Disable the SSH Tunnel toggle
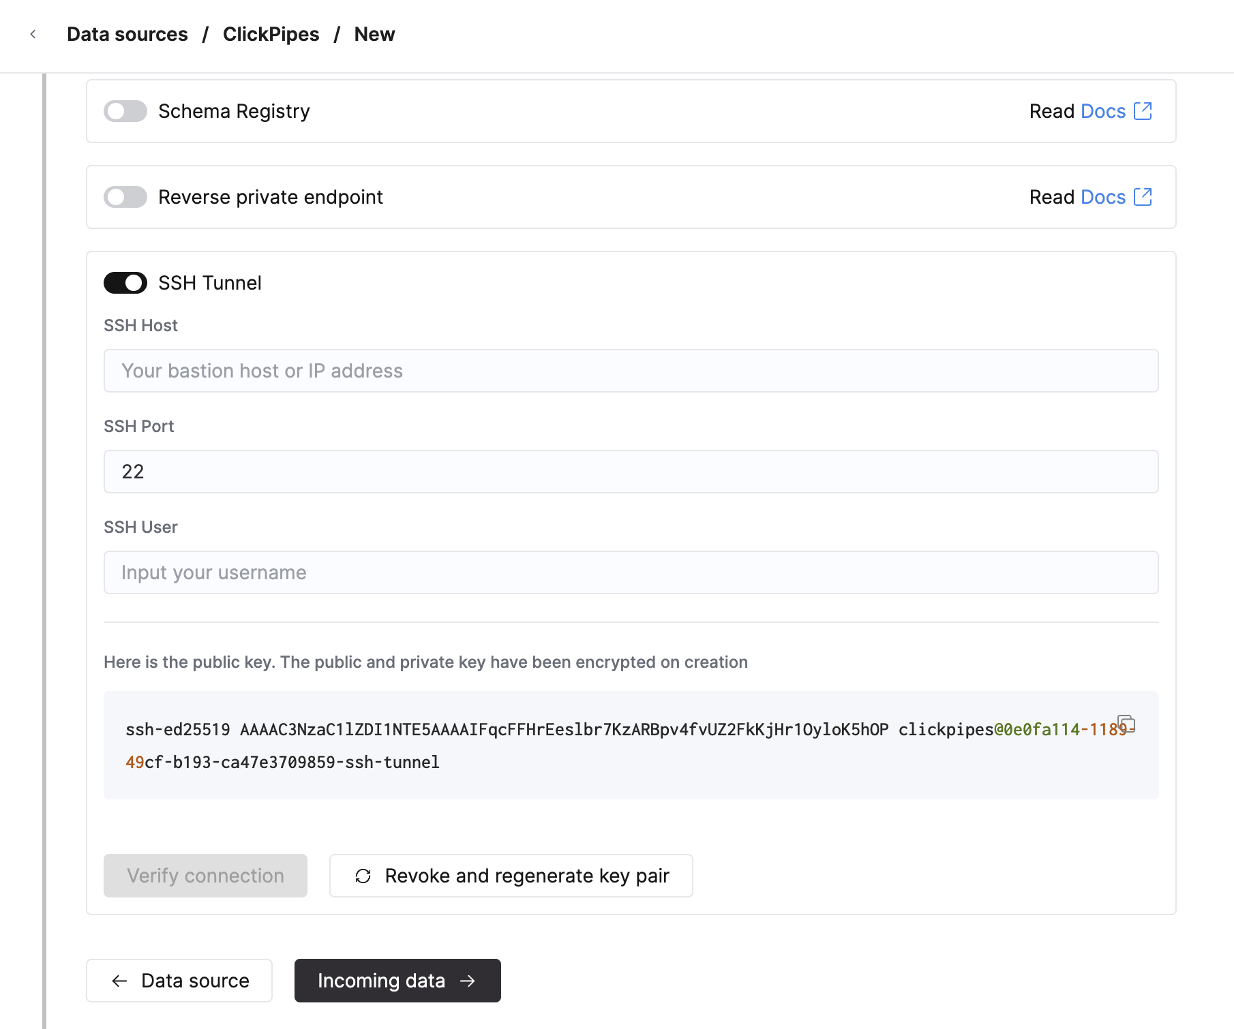 pos(125,283)
